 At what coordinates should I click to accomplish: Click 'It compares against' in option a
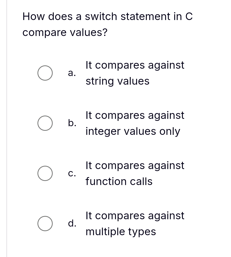[x=135, y=65]
